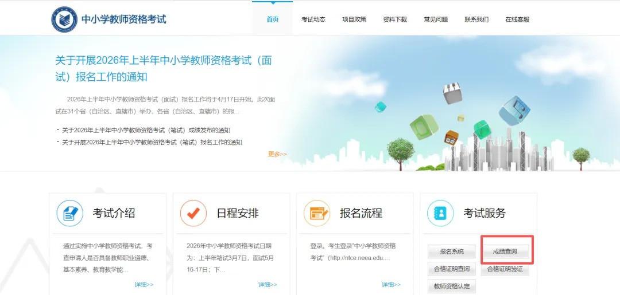Open the 2026 面试报名工作 headline notice
The width and height of the screenshot is (620, 295).
(x=164, y=69)
